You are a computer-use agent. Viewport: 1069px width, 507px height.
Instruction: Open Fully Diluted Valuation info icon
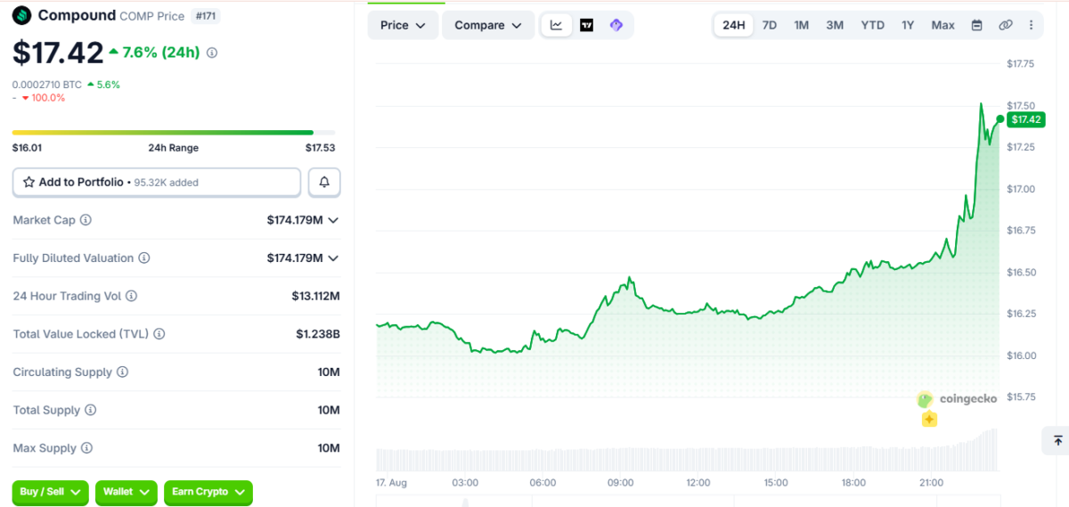coord(143,258)
